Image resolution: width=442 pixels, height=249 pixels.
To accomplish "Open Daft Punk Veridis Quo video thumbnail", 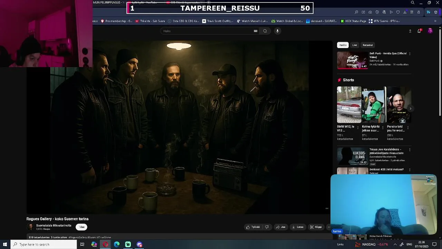I will 353,61.
